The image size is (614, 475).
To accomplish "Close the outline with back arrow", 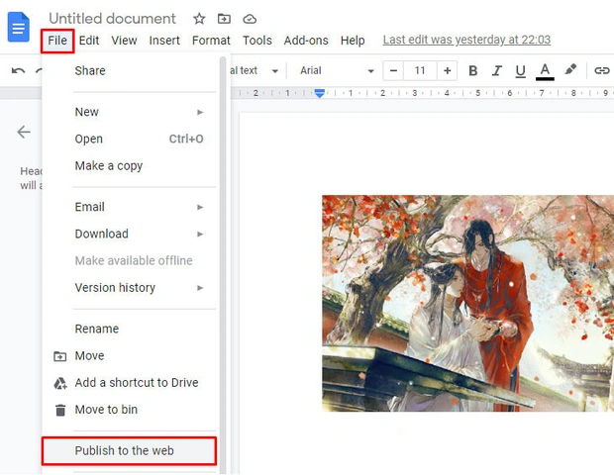I will (x=24, y=132).
